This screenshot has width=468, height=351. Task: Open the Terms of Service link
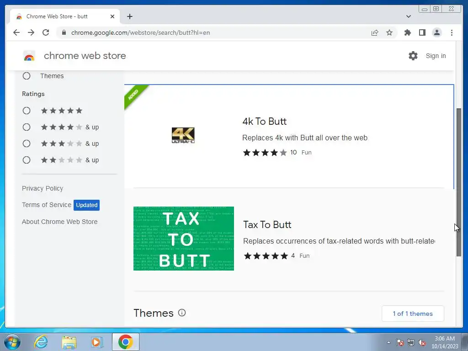47,205
